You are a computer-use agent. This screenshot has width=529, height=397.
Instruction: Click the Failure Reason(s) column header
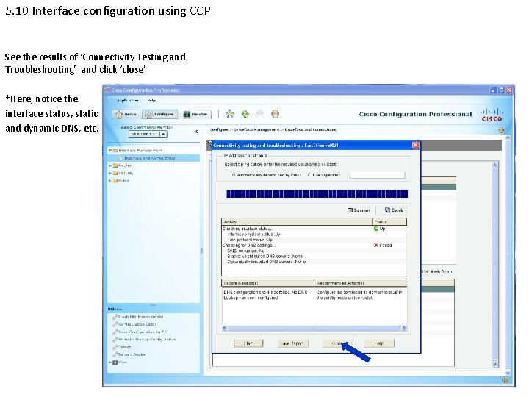[x=268, y=283]
